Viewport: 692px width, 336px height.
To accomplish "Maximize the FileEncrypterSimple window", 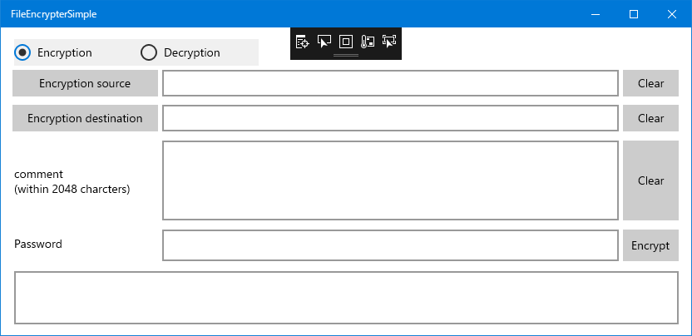I will [x=634, y=14].
